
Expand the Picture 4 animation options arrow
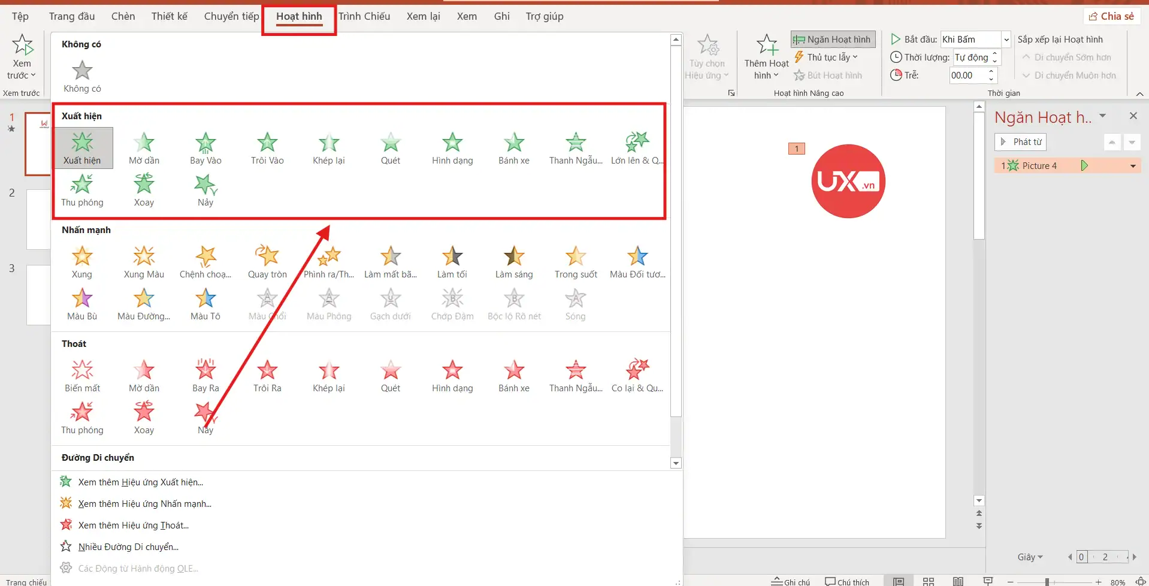[x=1133, y=166]
